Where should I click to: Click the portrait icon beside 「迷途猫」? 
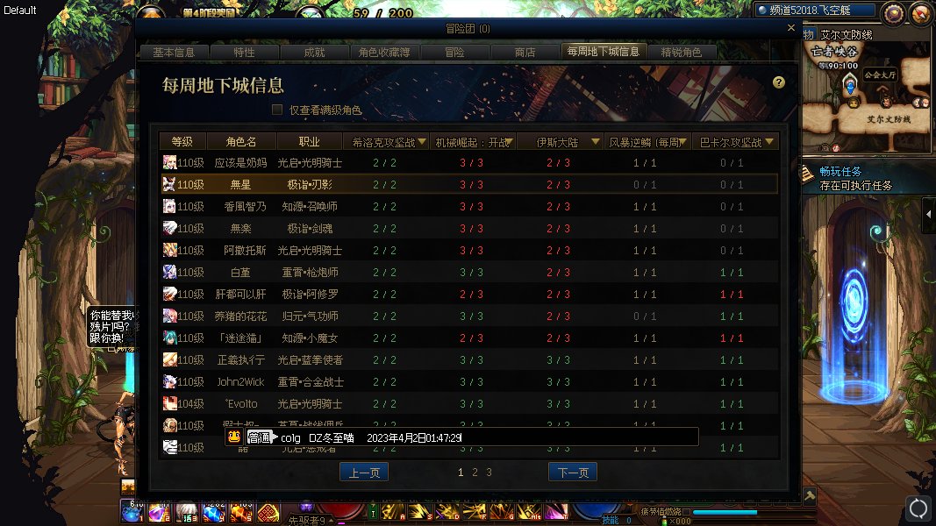(x=169, y=338)
